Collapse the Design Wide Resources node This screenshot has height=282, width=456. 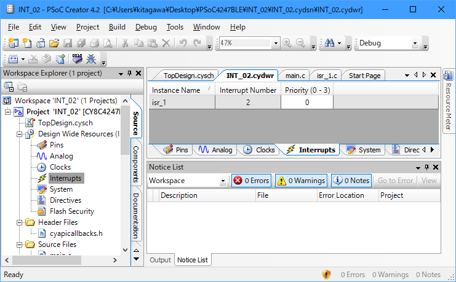click(x=20, y=134)
